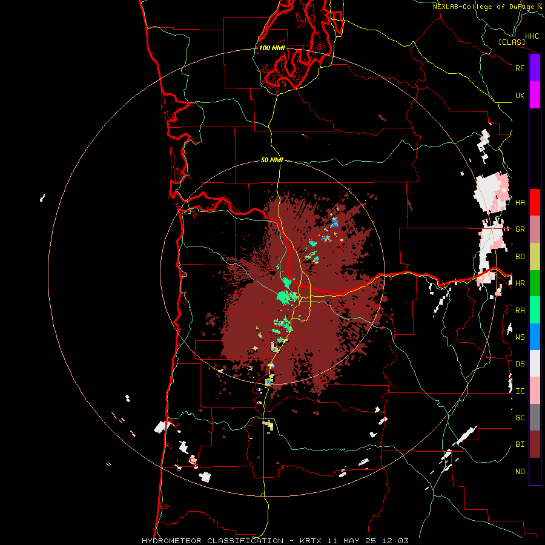Click the RA legend label
The width and height of the screenshot is (545, 545).
click(x=520, y=311)
